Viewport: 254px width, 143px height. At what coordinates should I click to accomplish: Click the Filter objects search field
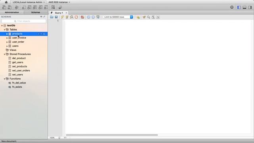24,21
